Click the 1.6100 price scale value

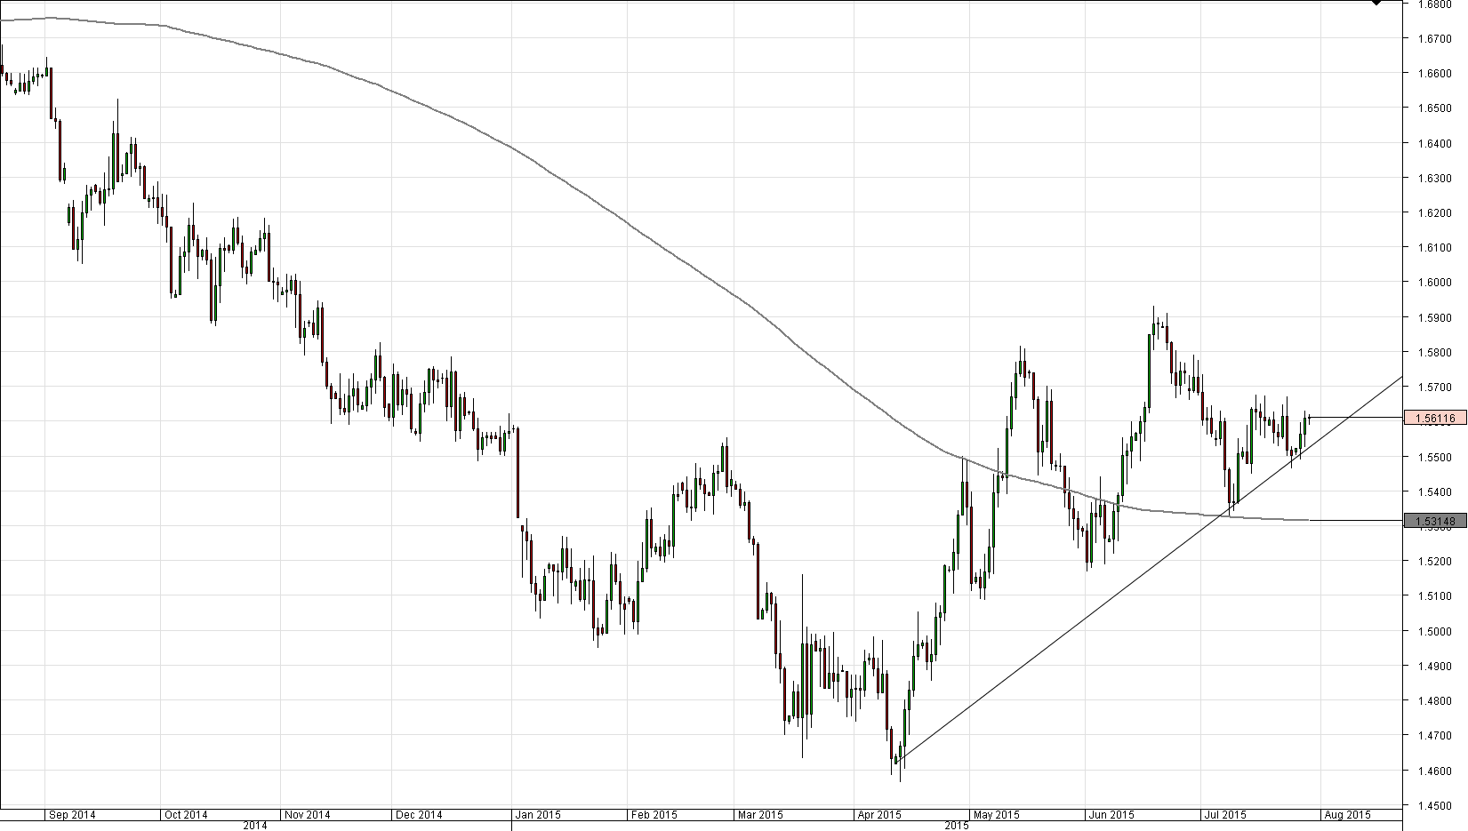click(1437, 248)
